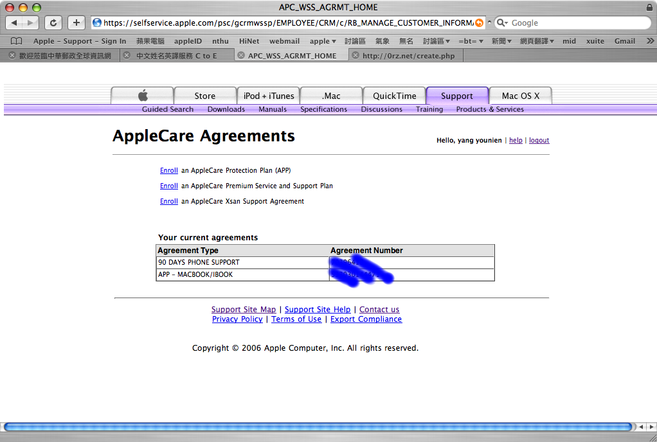Open the Gmail bookmark

625,41
